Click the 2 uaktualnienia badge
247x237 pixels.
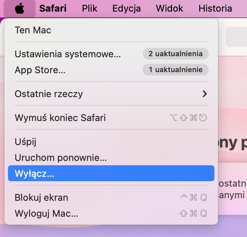click(176, 54)
